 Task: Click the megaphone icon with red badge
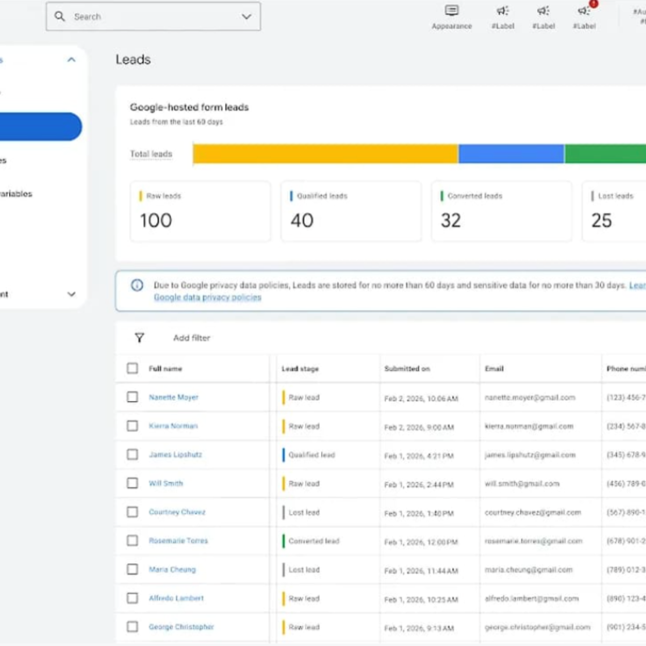click(x=584, y=11)
